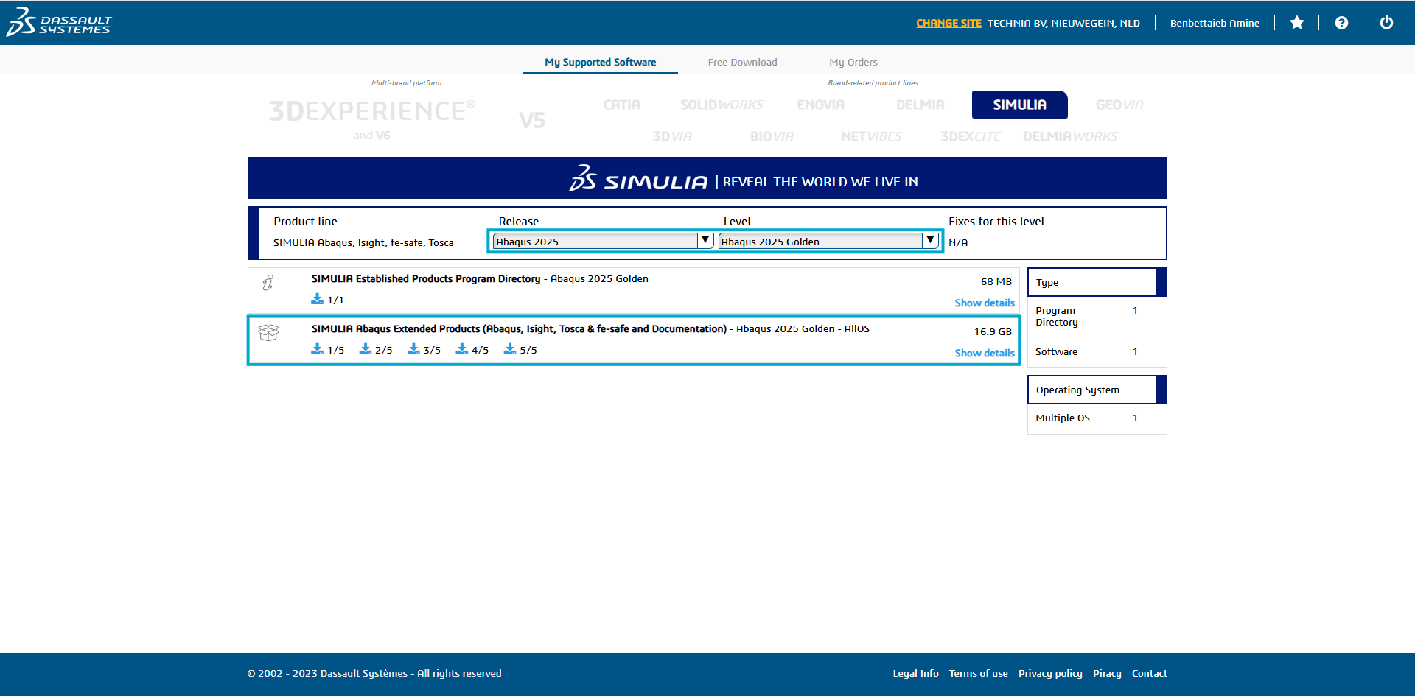
Task: Click the package icon beside Extended Products
Action: click(x=268, y=333)
